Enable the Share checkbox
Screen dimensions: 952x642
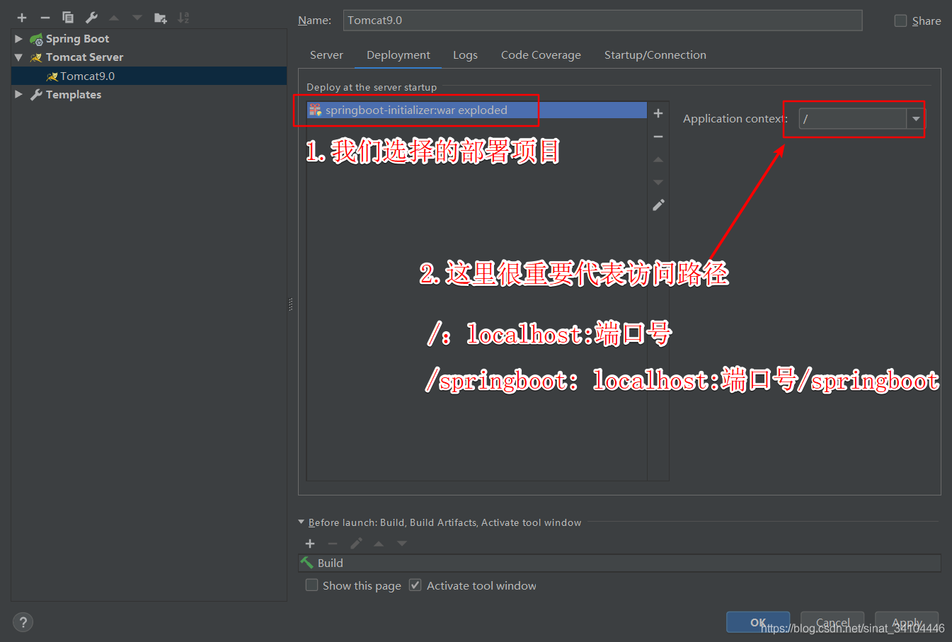[900, 21]
